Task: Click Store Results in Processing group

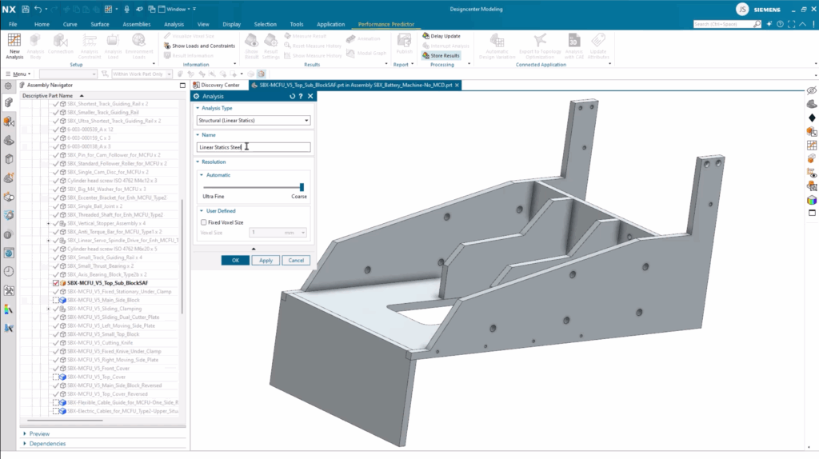Action: [x=441, y=56]
